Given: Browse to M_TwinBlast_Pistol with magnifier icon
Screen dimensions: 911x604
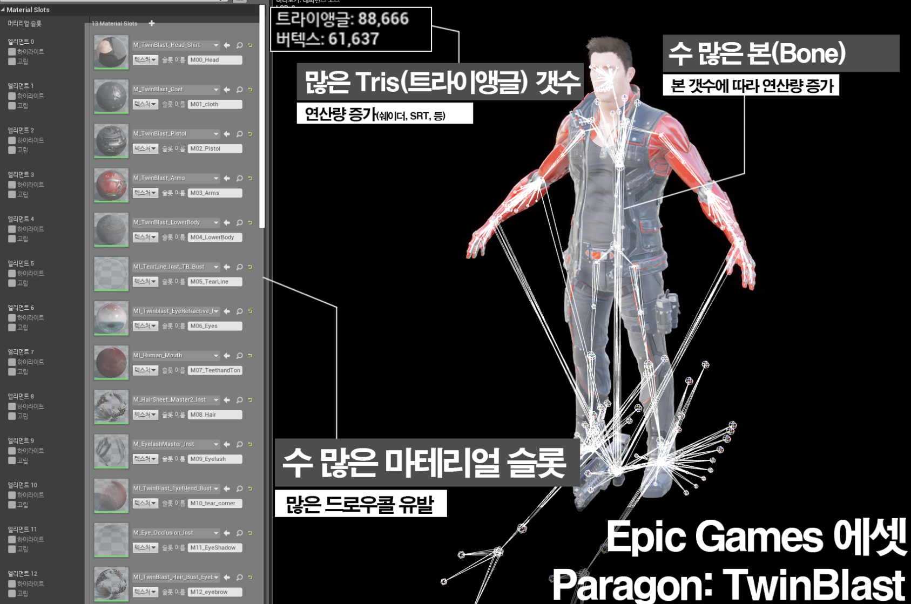Looking at the screenshot, I should tap(239, 134).
